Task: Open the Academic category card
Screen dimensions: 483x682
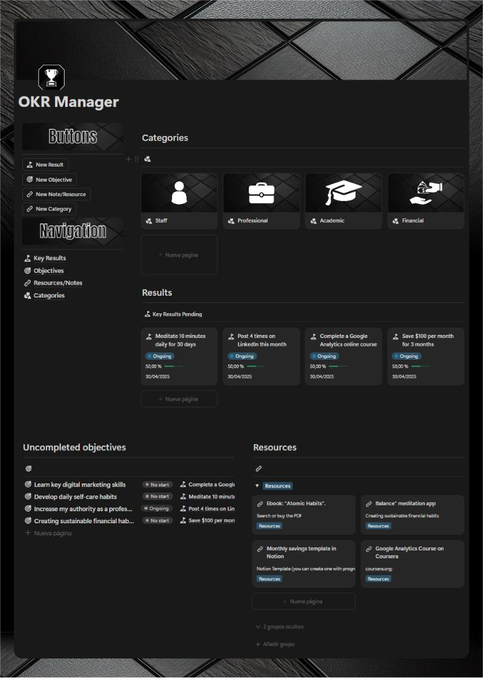Action: pyautogui.click(x=344, y=201)
